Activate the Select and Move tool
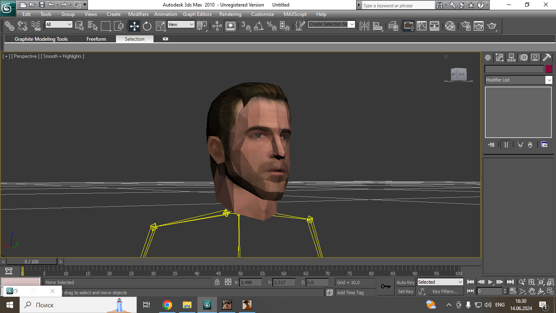The width and height of the screenshot is (556, 313). point(134,26)
